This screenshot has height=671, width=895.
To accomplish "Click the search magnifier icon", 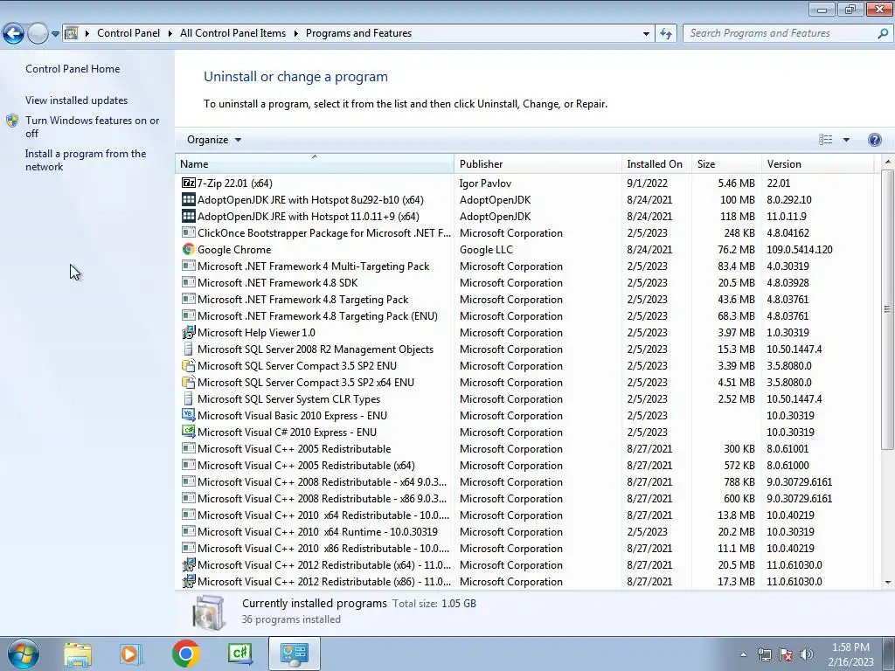I will point(883,34).
